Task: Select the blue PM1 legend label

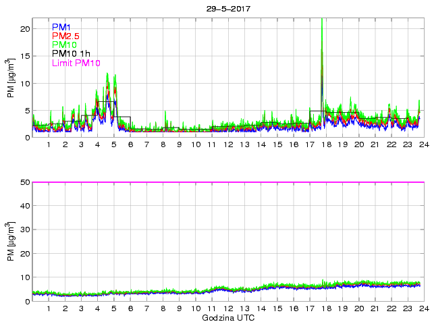Action: 62,27
